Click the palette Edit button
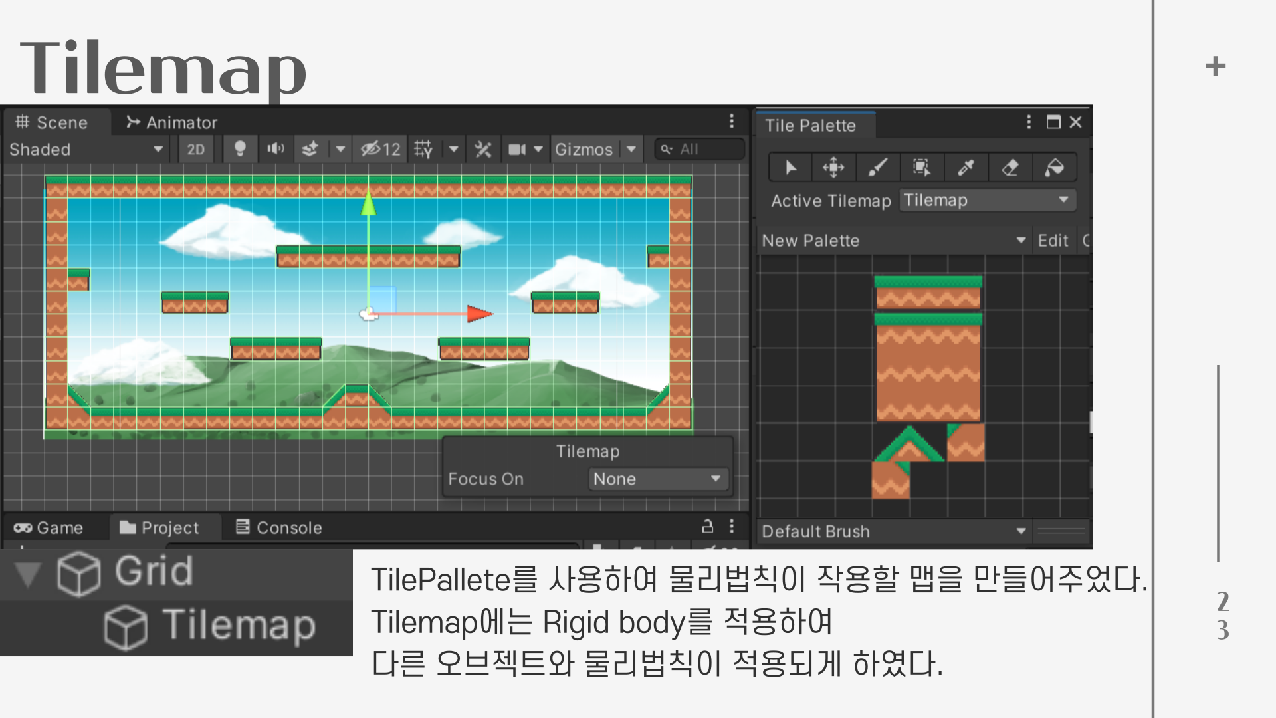 point(1053,240)
